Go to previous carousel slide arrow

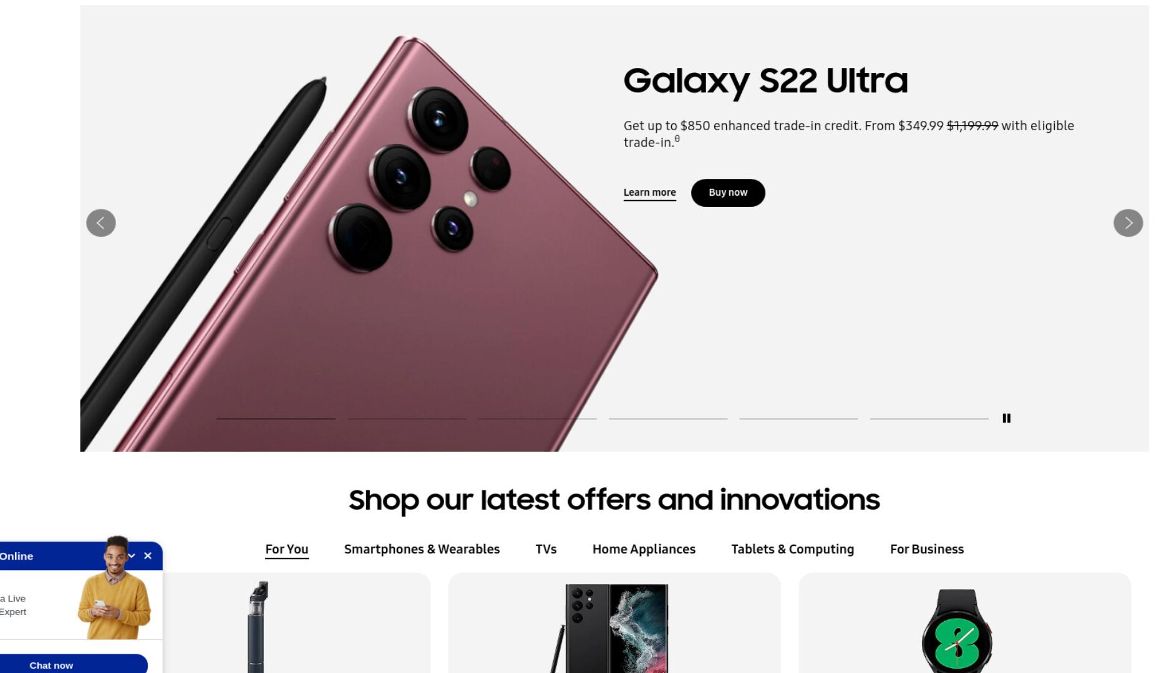101,222
